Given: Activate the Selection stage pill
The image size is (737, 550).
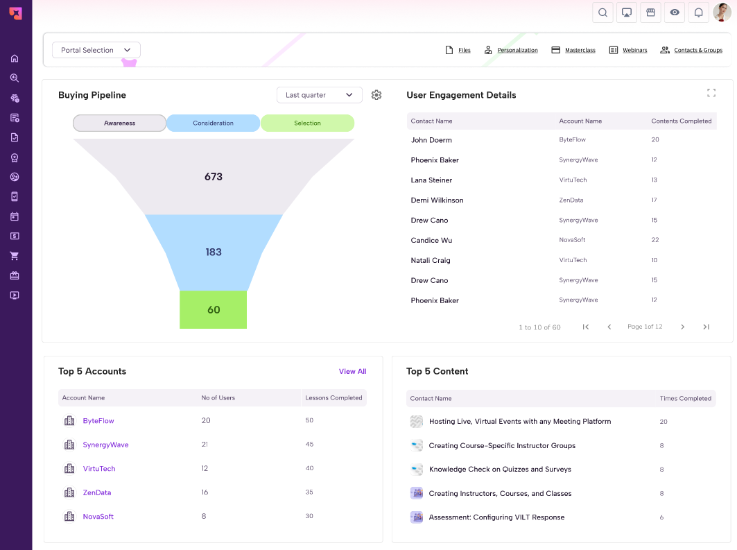Looking at the screenshot, I should [307, 123].
